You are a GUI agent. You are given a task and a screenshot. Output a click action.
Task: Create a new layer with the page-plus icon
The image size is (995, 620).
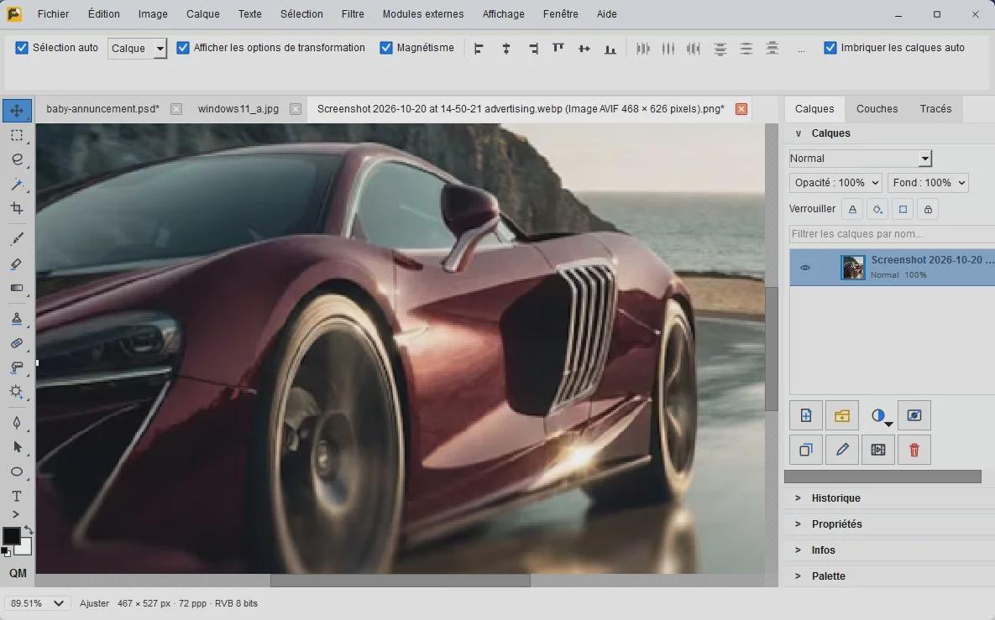click(x=806, y=416)
